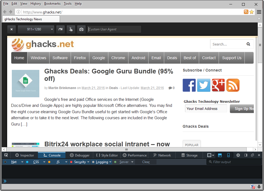This screenshot has height=191, width=264.
Task: Dock devtools to the side of window
Action: (246, 155)
